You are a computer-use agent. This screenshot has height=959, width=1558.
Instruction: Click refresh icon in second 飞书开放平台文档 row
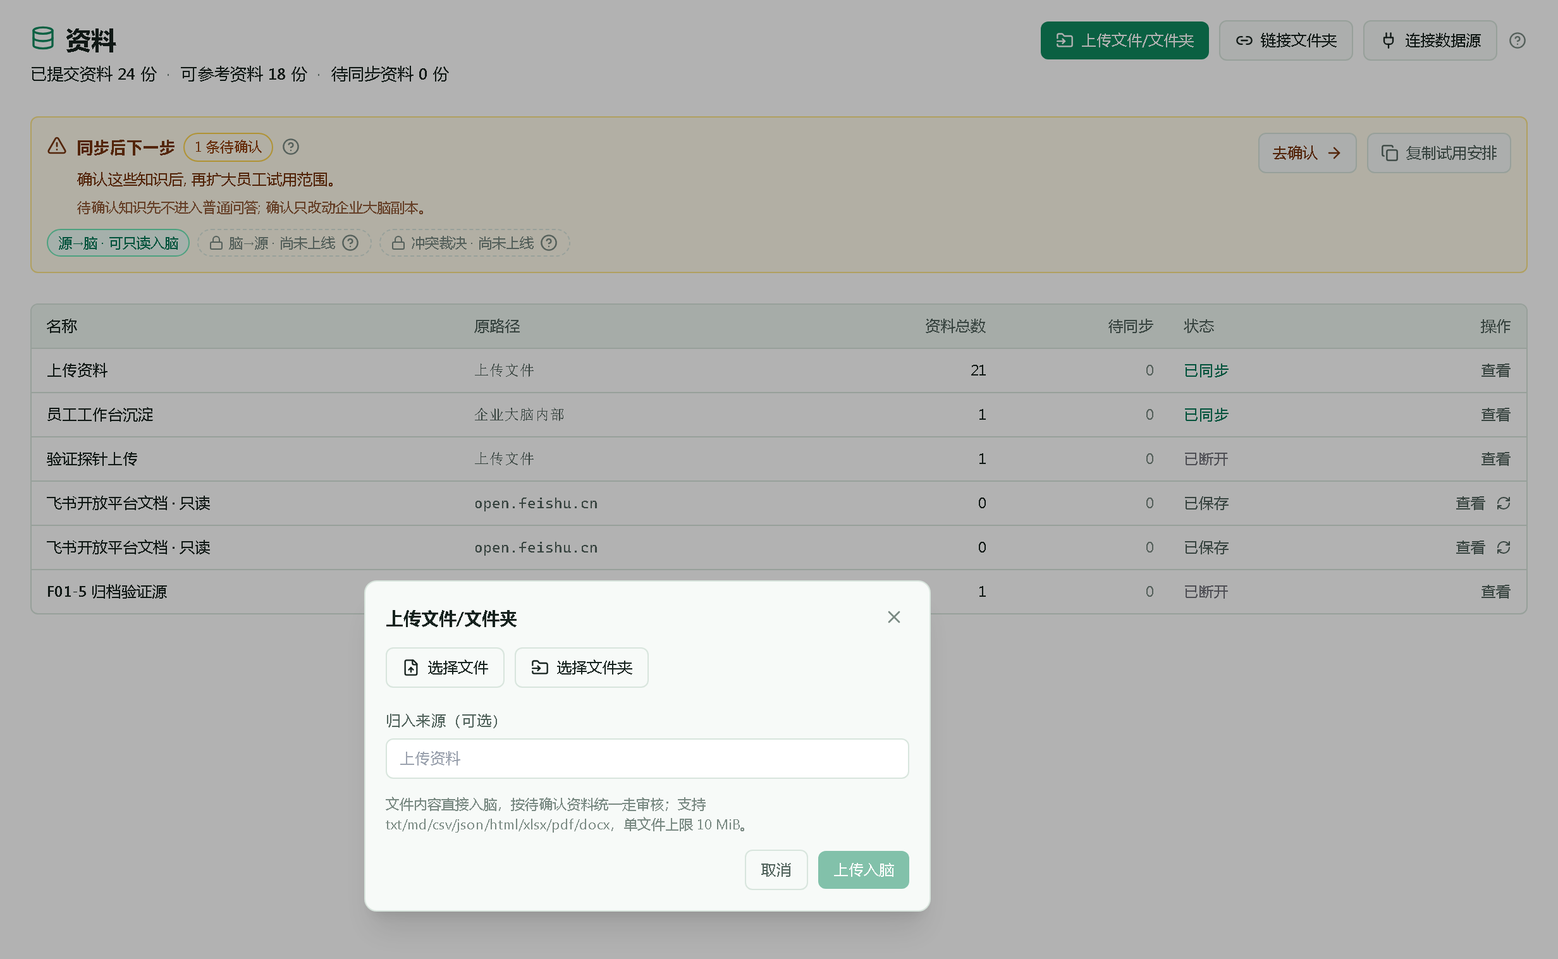(1504, 547)
